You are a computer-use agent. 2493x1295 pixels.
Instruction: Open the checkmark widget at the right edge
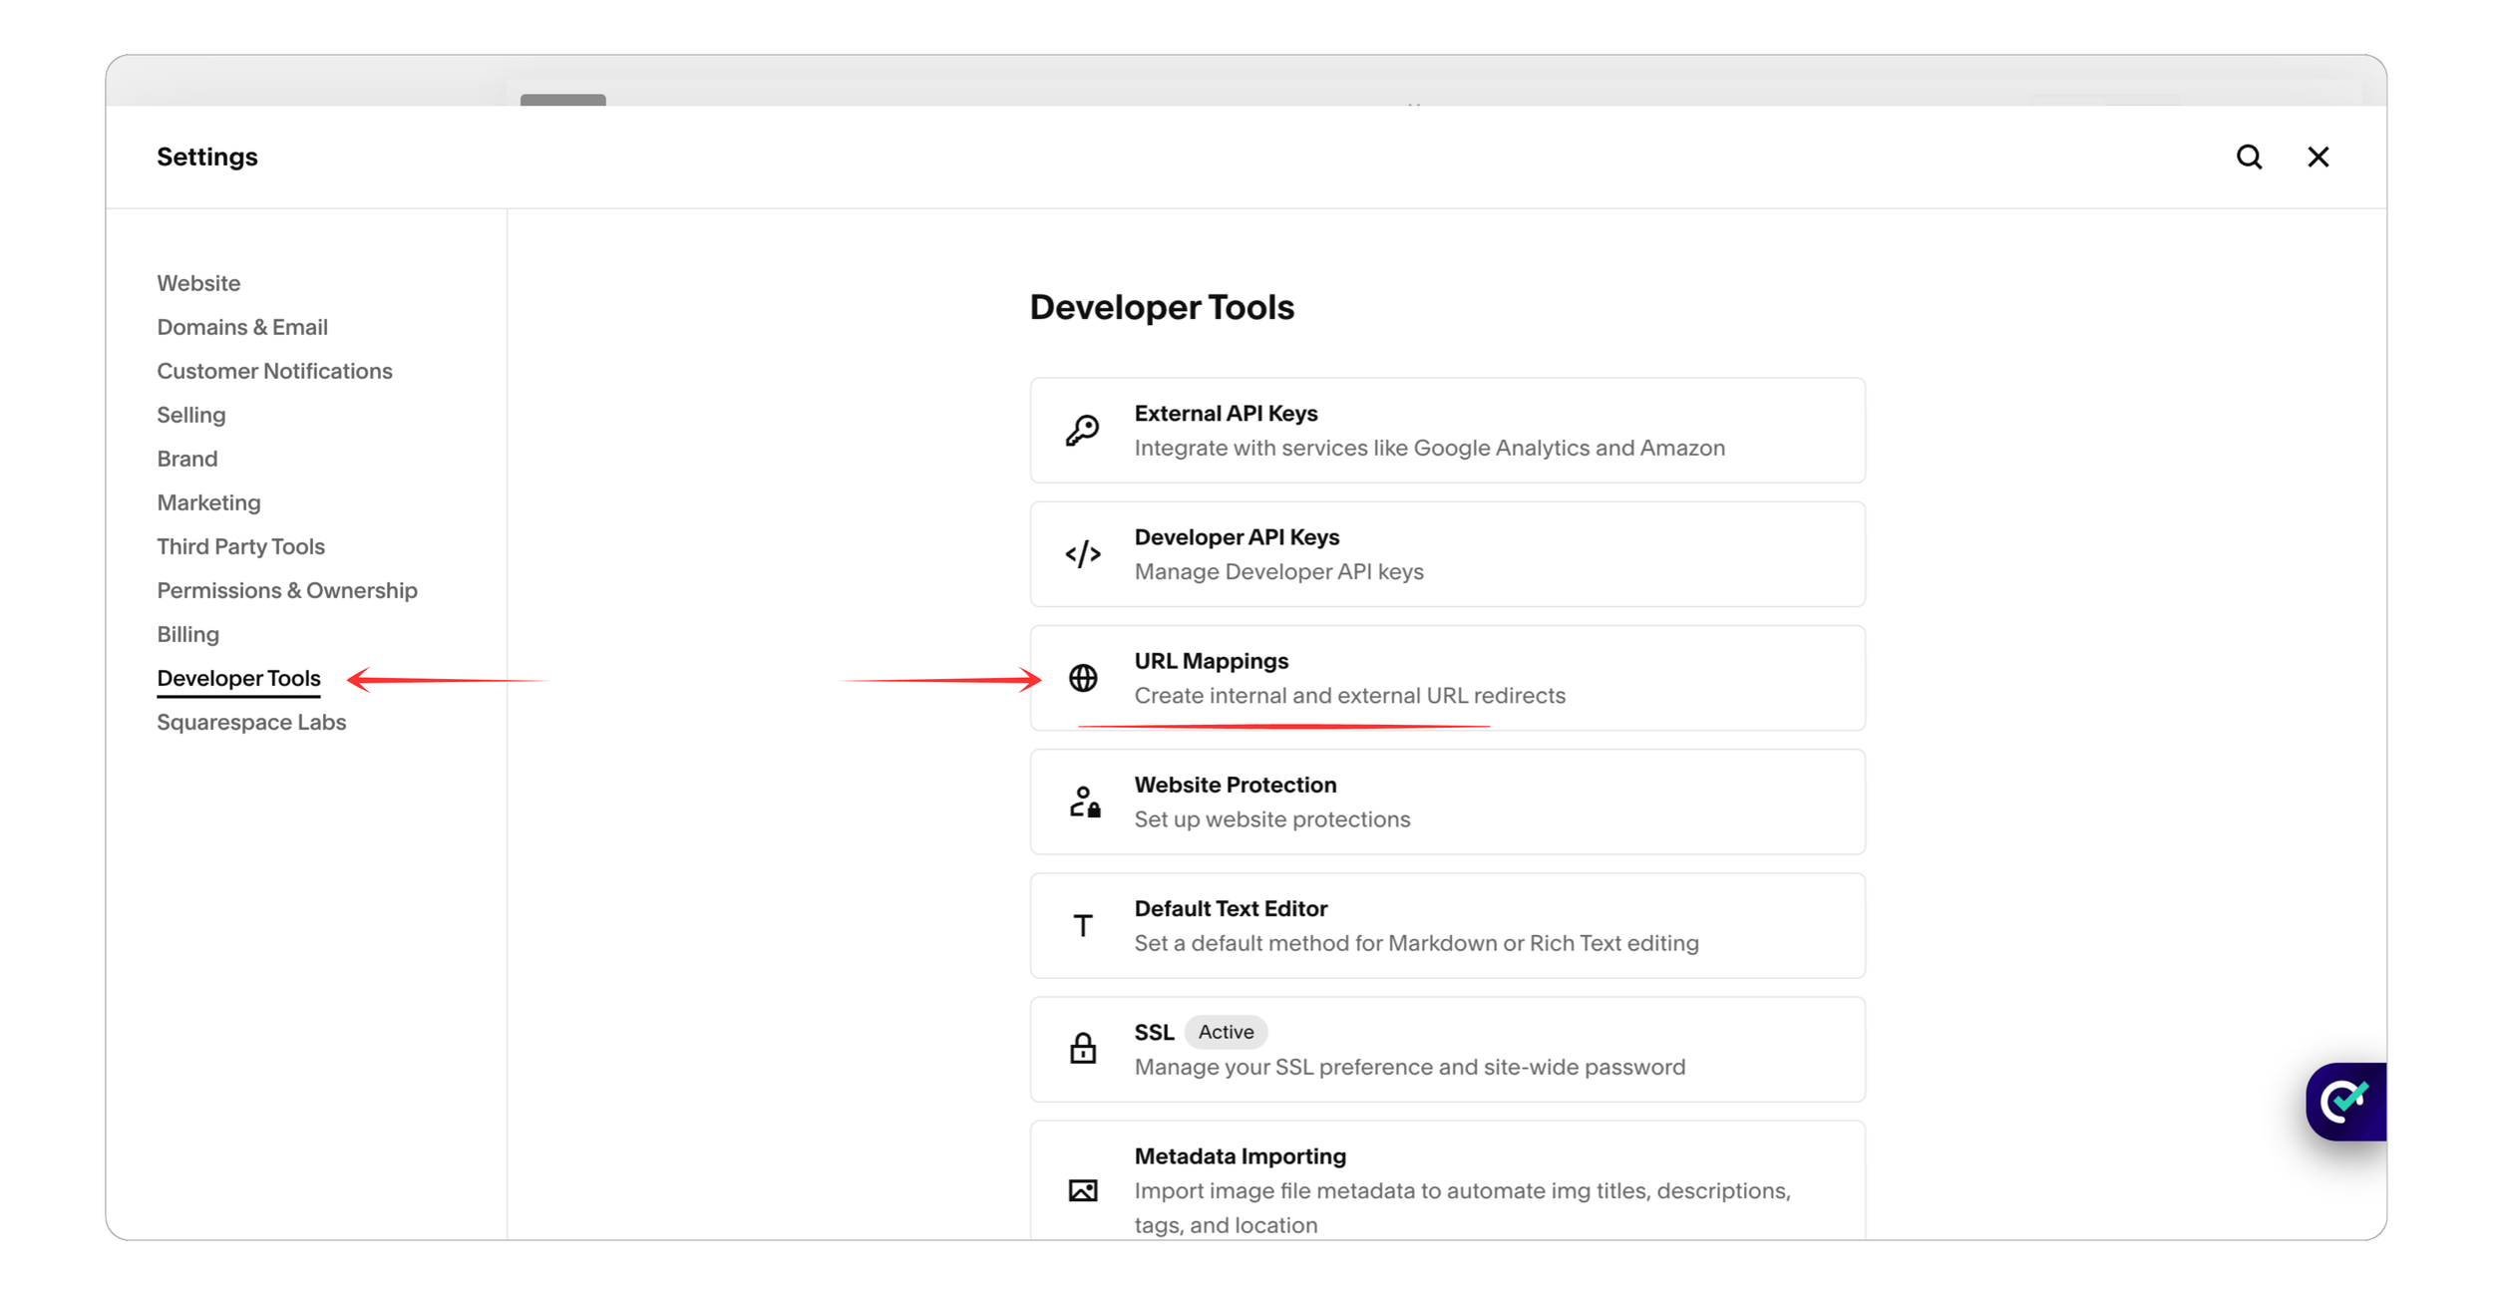2345,1101
